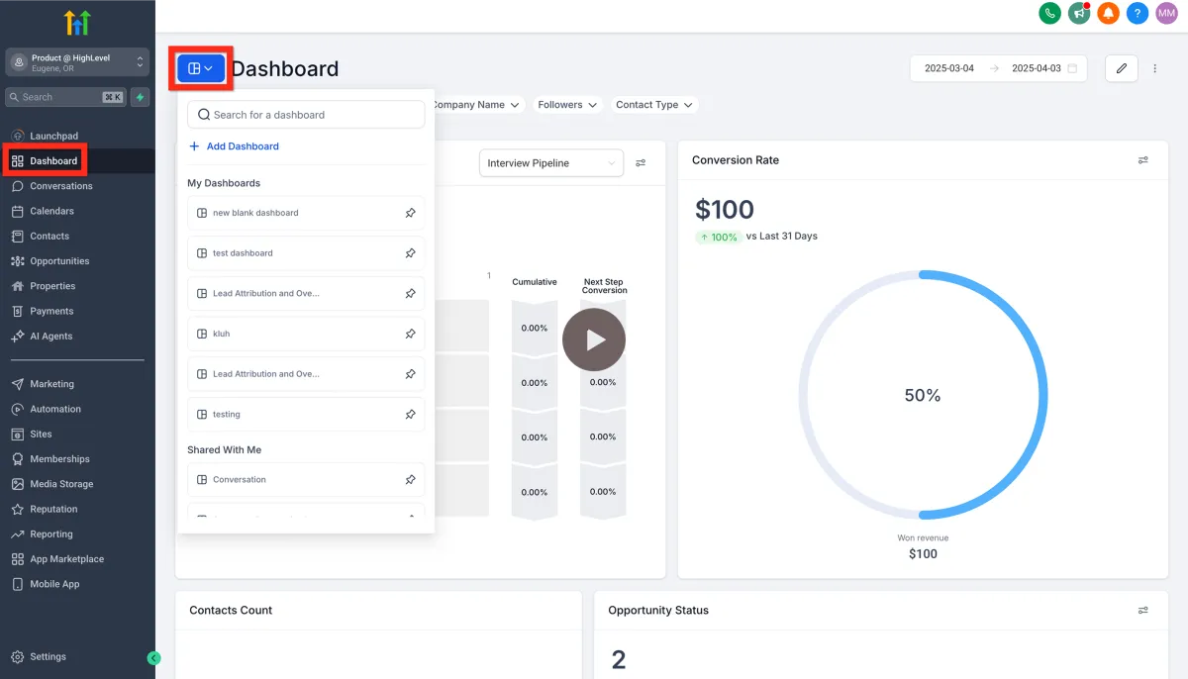
Task: Open Opportunities from the sidebar menu
Action: point(59,261)
